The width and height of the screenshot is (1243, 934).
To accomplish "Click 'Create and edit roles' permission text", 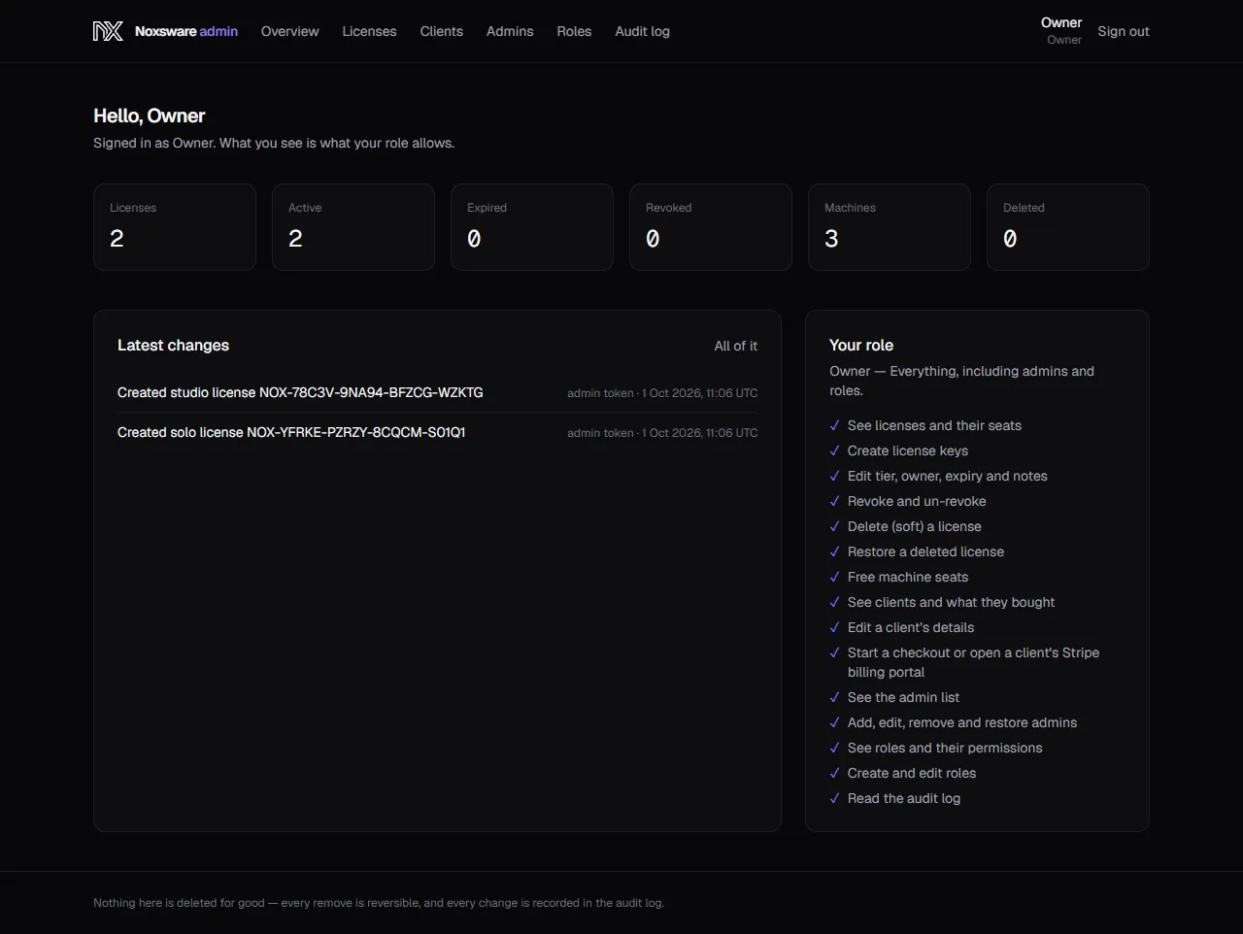I will pos(912,773).
